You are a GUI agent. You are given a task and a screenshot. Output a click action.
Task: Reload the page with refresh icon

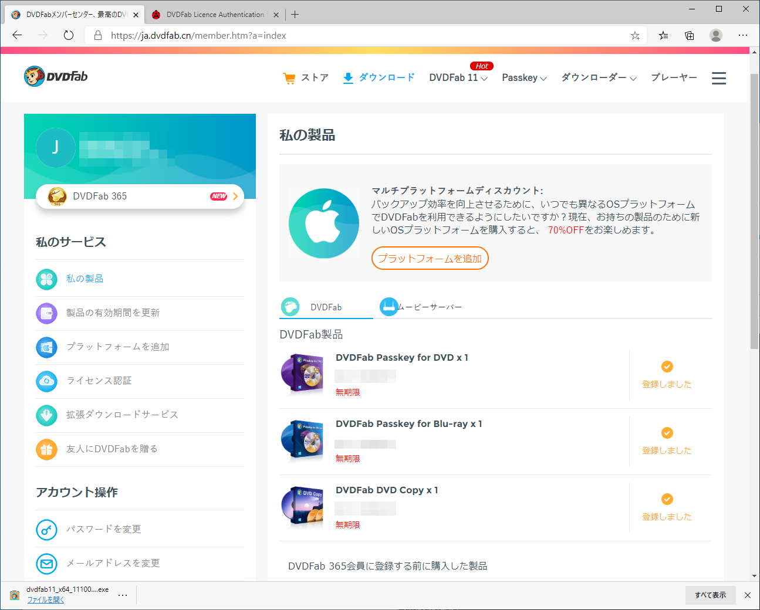69,35
